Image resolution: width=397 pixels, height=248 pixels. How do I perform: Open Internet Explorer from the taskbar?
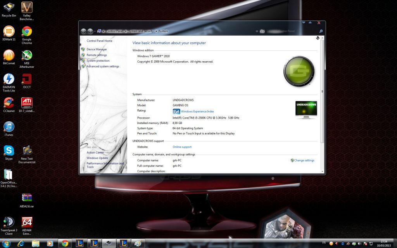click(21, 243)
